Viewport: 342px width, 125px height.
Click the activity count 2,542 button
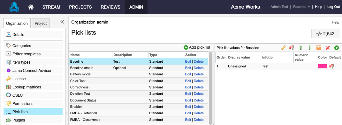(325, 34)
